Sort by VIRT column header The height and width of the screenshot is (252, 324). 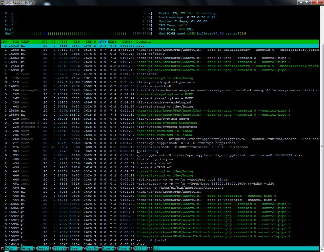(x=64, y=42)
